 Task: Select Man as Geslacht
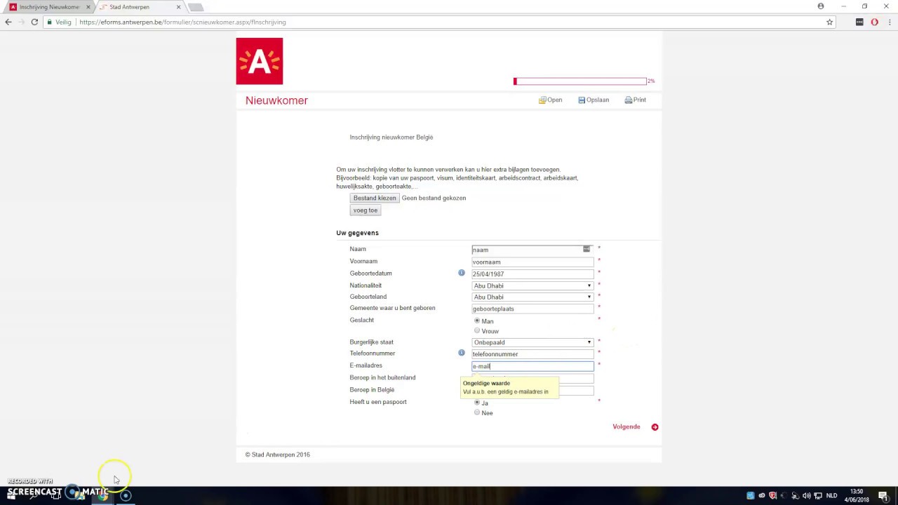click(x=477, y=321)
